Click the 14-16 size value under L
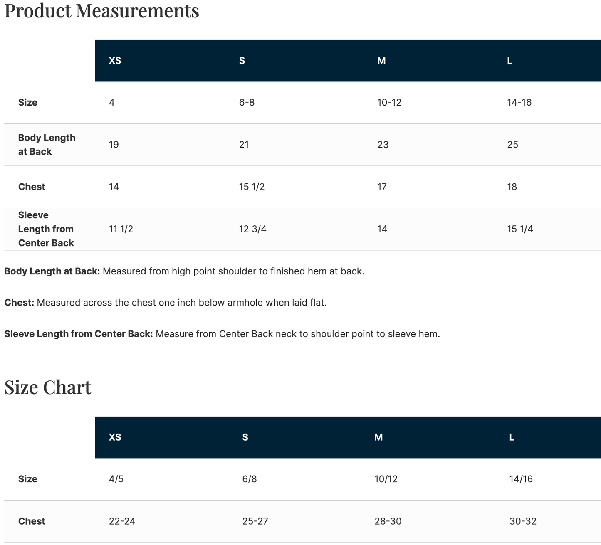 click(519, 103)
